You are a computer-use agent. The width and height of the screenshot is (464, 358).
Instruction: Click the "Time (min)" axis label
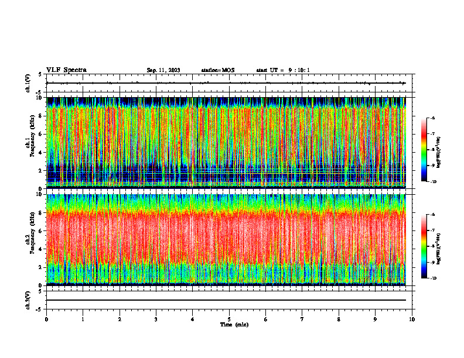234,325
